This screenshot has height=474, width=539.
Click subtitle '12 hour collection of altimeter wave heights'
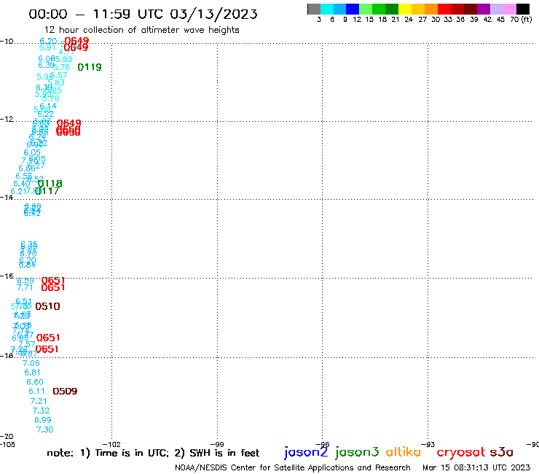coord(141,30)
